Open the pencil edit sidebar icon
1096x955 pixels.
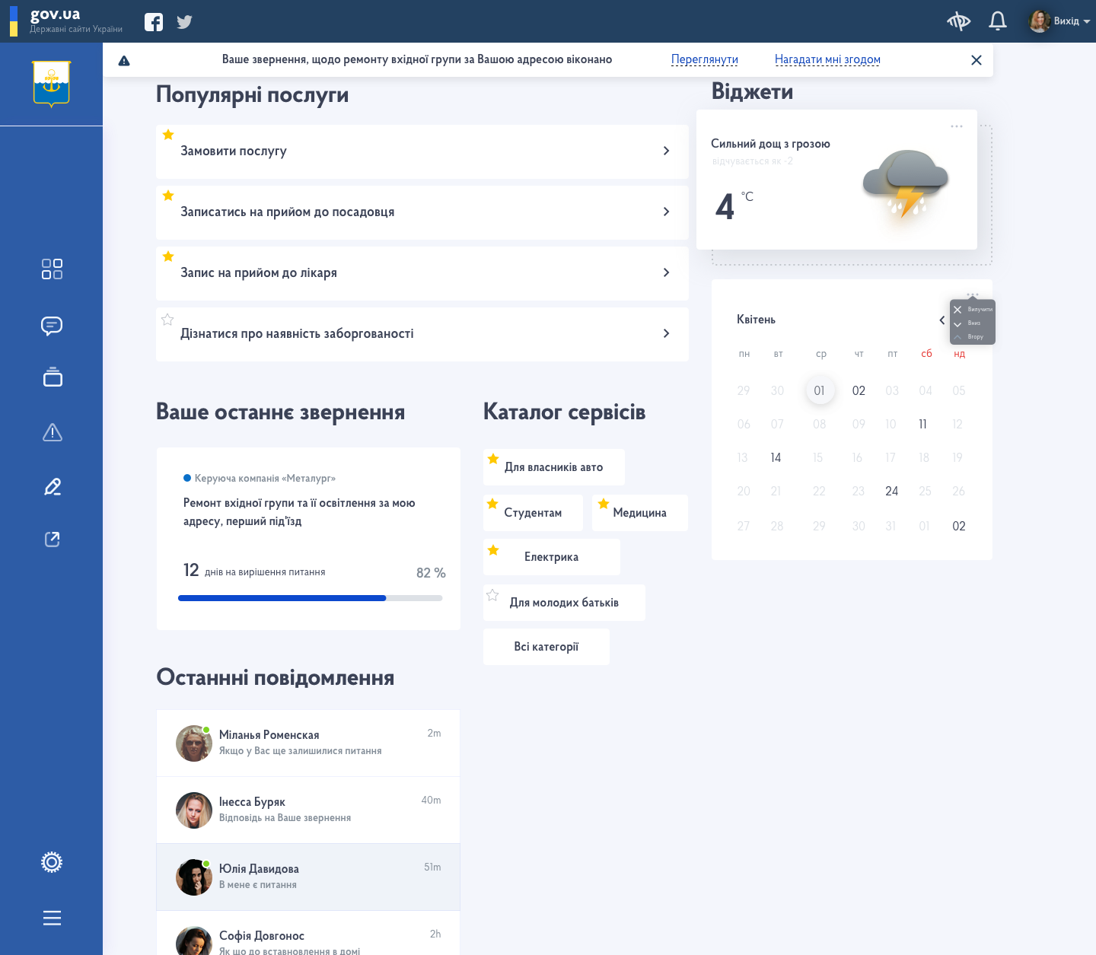tap(53, 486)
